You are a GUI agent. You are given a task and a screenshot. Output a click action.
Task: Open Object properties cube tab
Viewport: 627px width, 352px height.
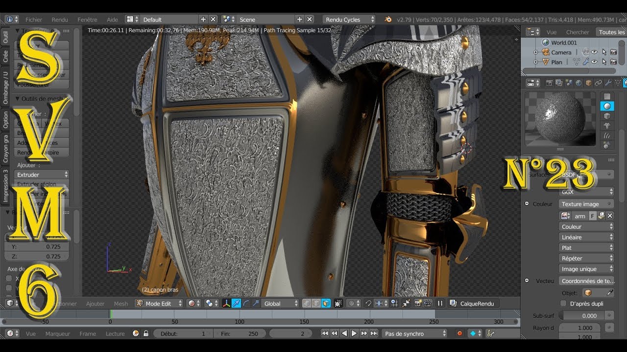(x=588, y=83)
